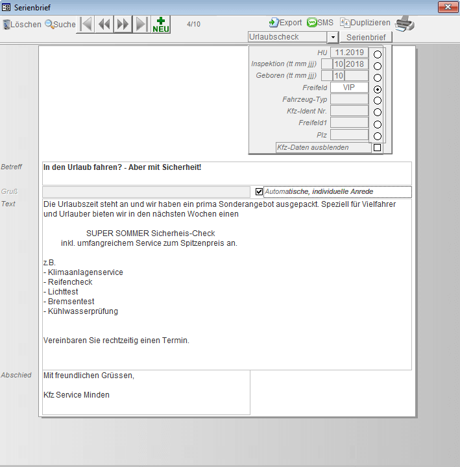The width and height of the screenshot is (460, 467).
Task: Click the printer icon
Action: click(405, 25)
